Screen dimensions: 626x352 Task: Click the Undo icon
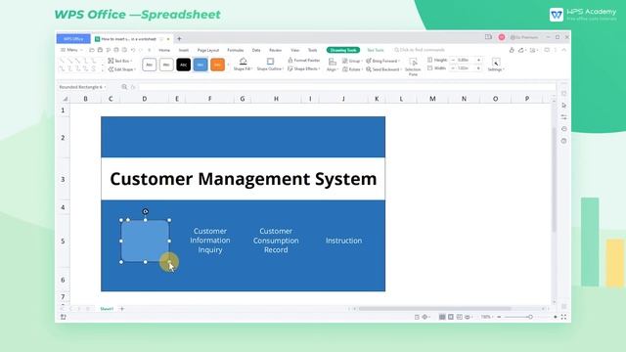pyautogui.click(x=133, y=50)
